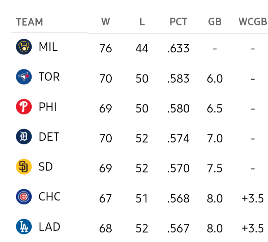Click the Milwaukee Brewers logo icon

click(x=24, y=47)
